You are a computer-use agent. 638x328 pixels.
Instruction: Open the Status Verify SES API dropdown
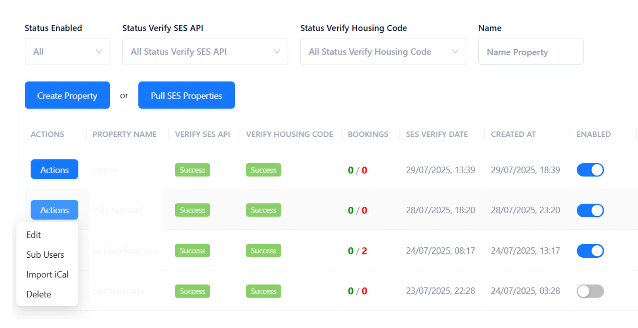(x=205, y=51)
